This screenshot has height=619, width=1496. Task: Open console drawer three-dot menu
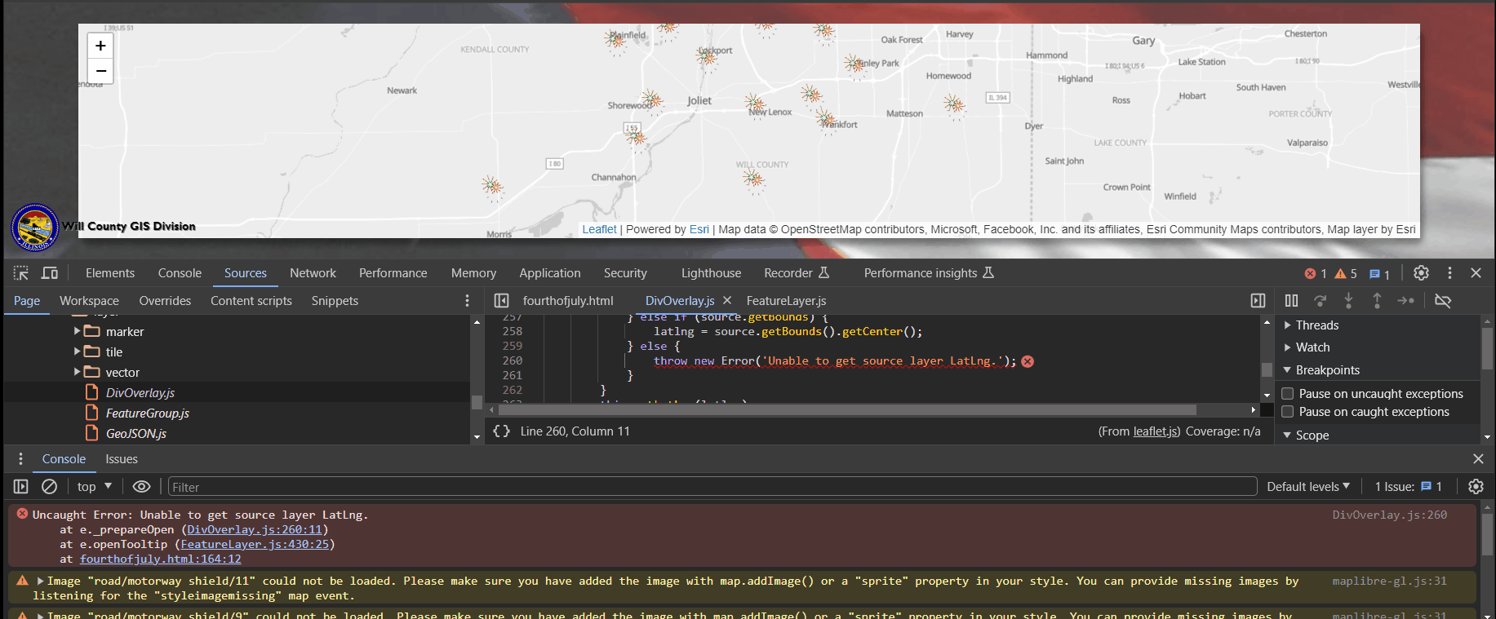(x=20, y=459)
